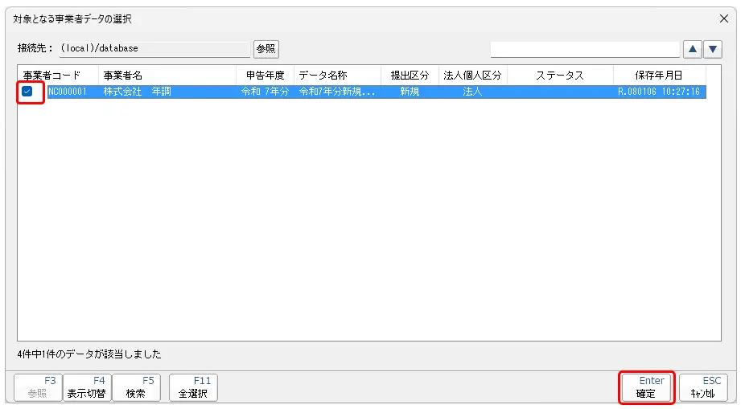Select all with F11 全選択 button
Viewport: 745px width, 409px height.
193,387
